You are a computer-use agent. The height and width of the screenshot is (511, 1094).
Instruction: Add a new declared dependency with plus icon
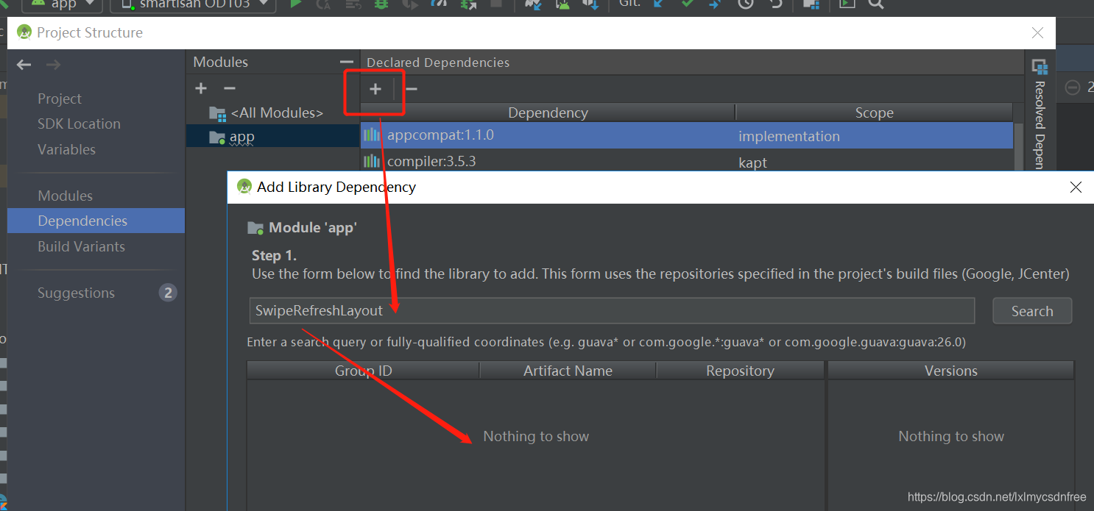tap(375, 89)
